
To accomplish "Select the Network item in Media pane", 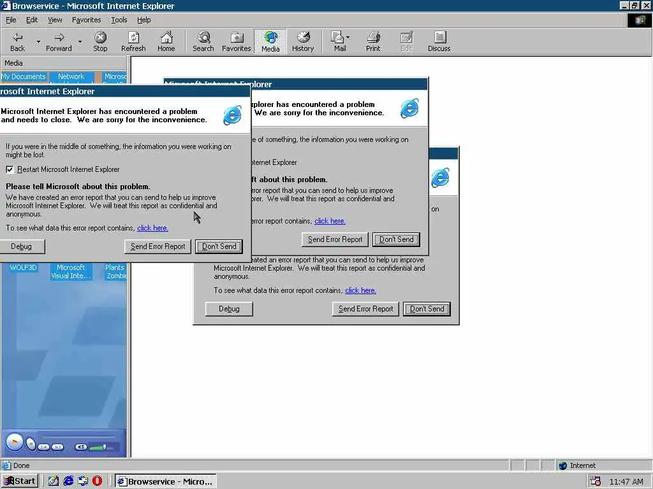I will click(71, 76).
